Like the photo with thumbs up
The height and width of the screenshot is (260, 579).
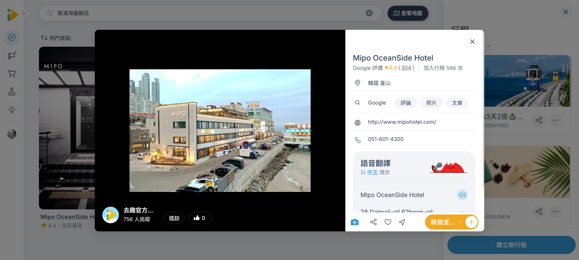point(200,218)
